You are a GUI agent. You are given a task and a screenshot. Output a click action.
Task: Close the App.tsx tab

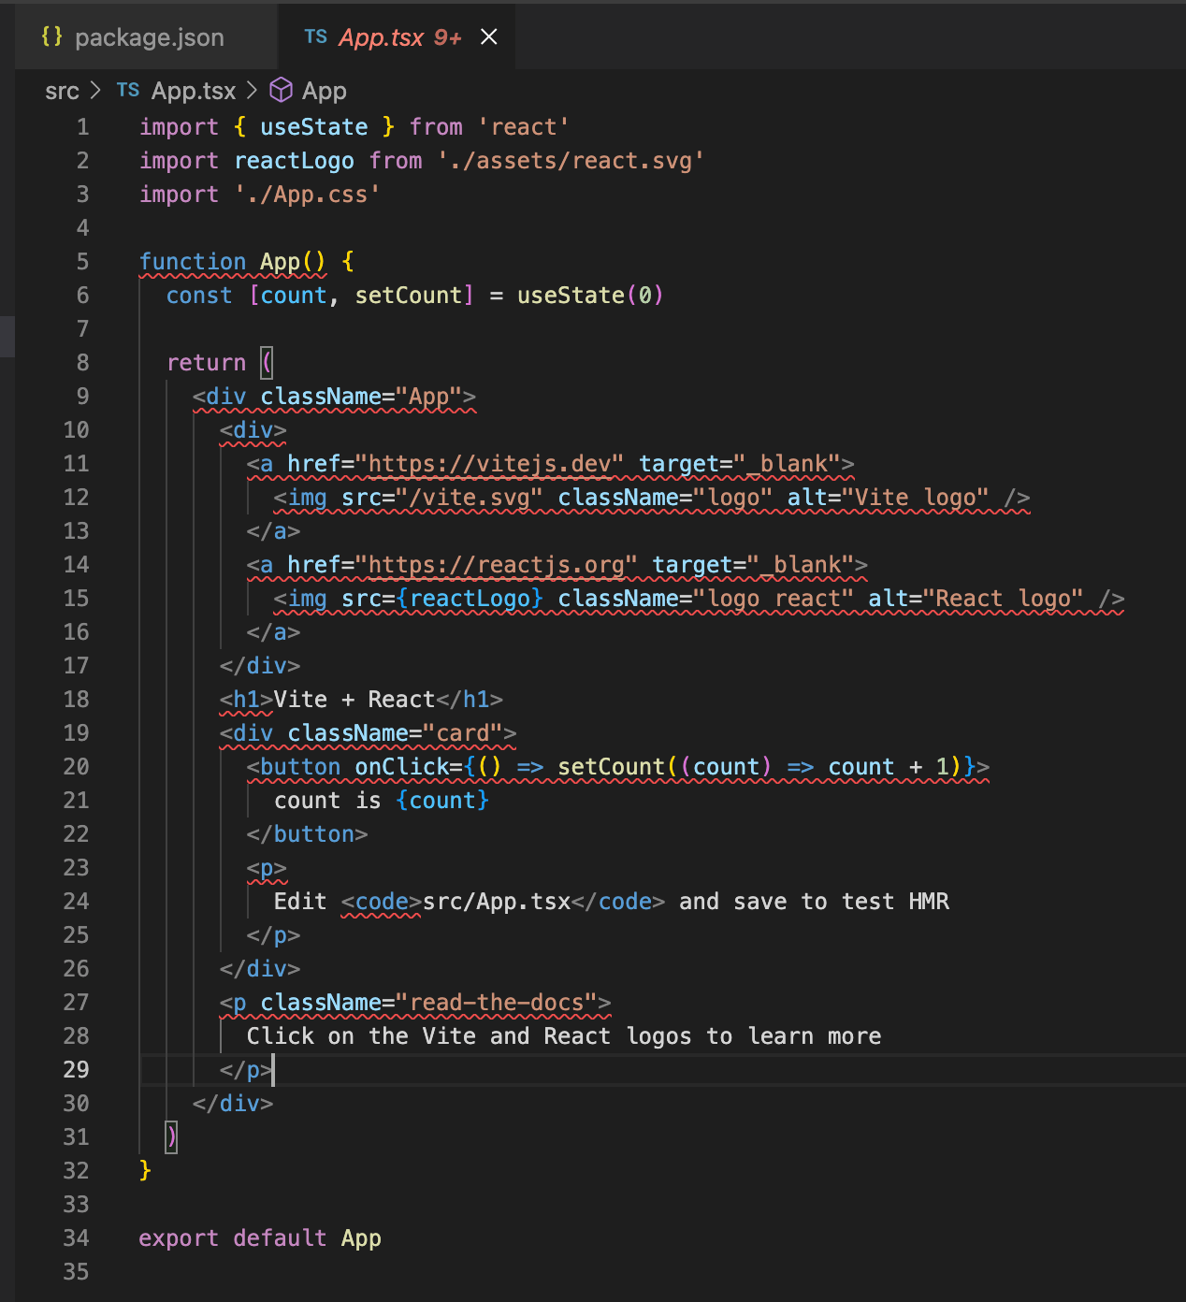[488, 37]
